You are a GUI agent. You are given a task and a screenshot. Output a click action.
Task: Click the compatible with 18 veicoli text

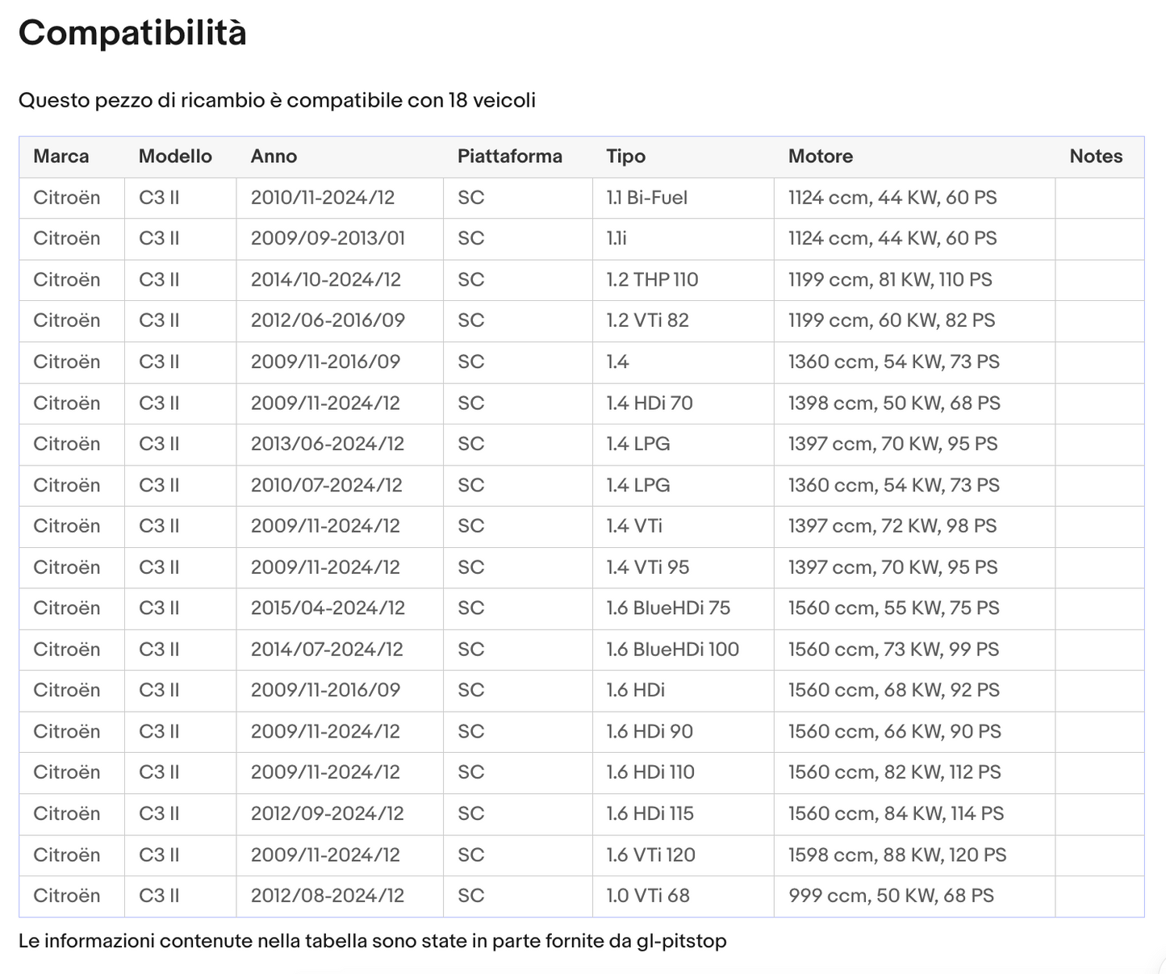click(277, 101)
